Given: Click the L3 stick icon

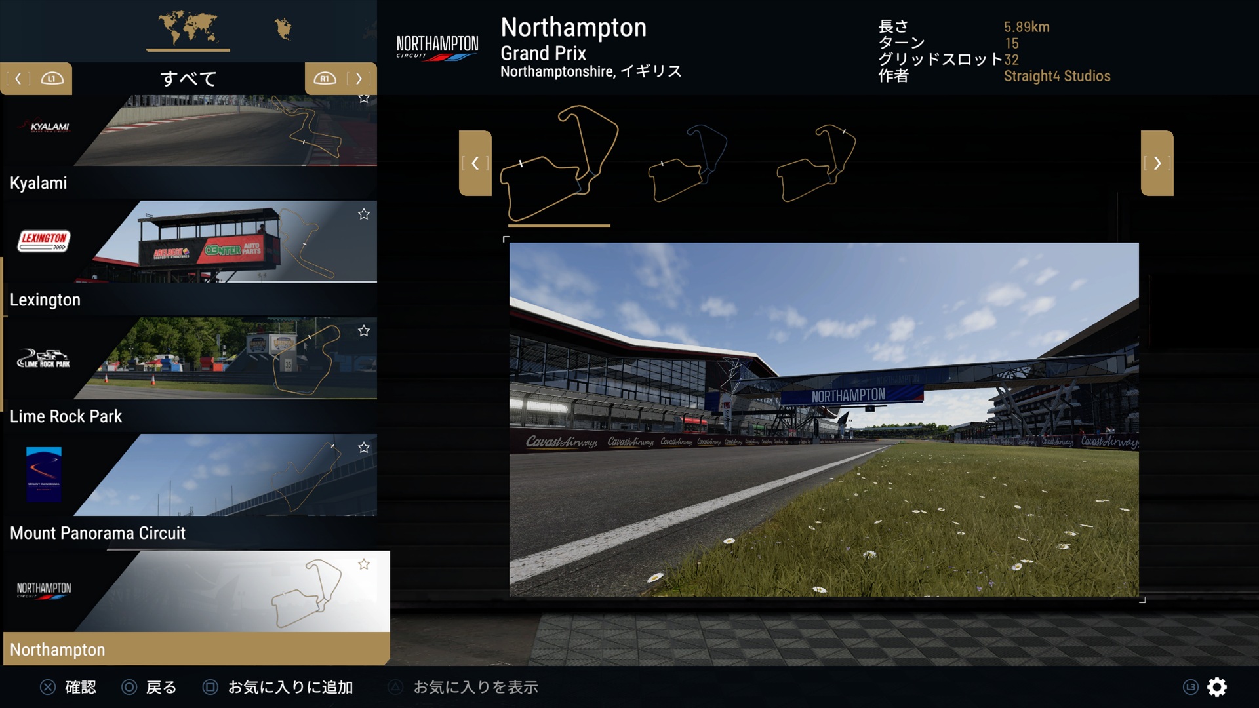Looking at the screenshot, I should 1190,687.
